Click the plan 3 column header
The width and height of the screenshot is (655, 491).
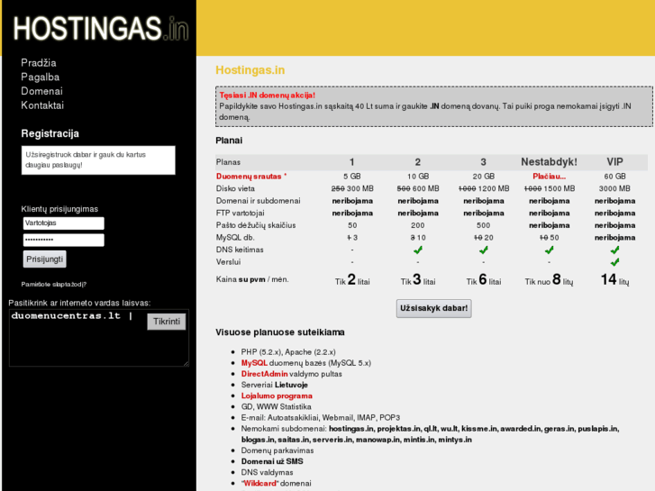tap(483, 162)
